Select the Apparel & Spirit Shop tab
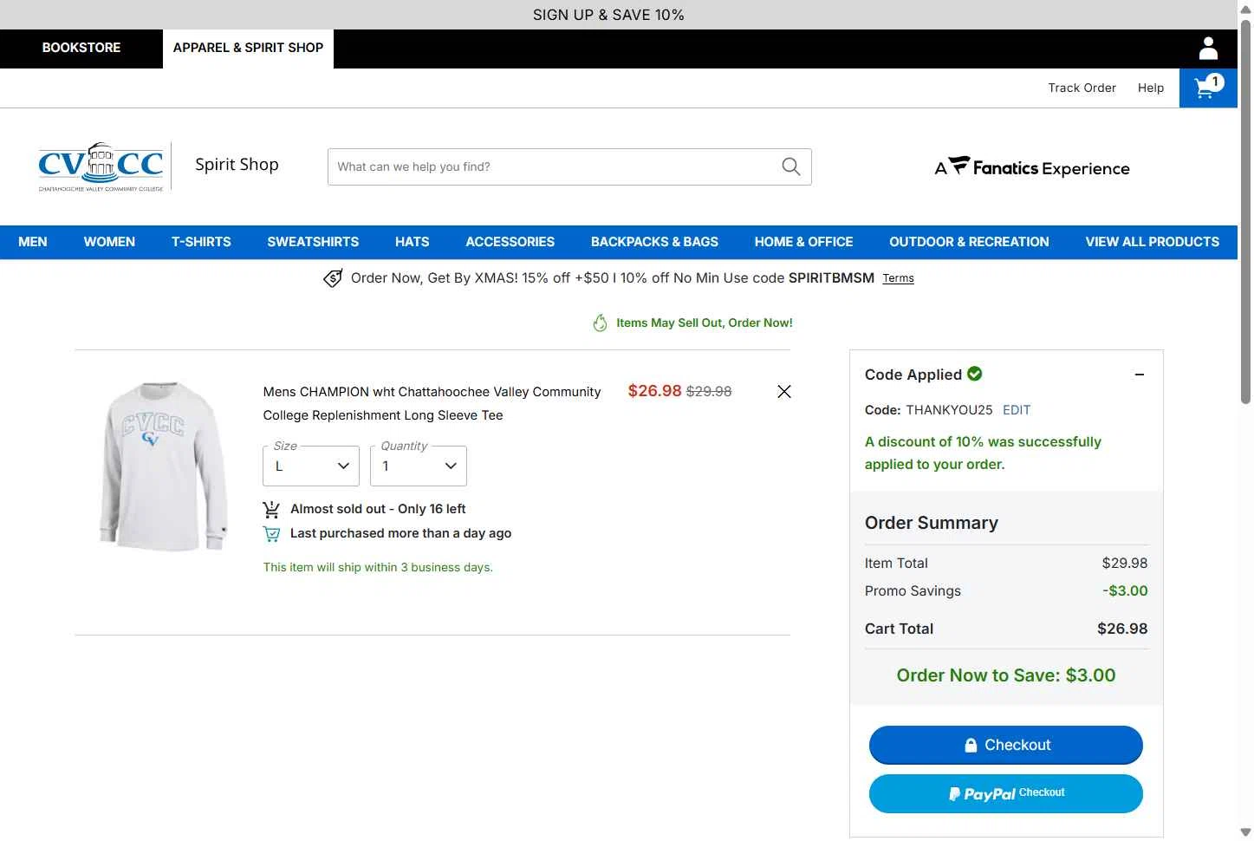Image resolution: width=1254 pixels, height=841 pixels. point(248,49)
